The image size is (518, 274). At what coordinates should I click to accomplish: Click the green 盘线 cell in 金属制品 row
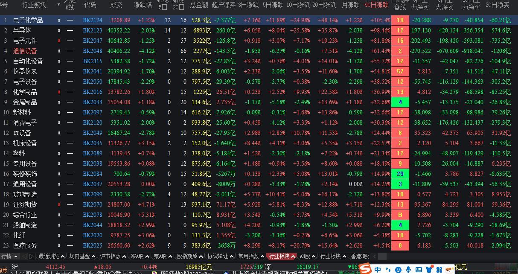(400, 102)
